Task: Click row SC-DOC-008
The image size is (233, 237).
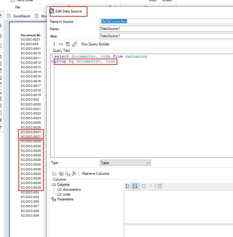Action: click(x=30, y=211)
